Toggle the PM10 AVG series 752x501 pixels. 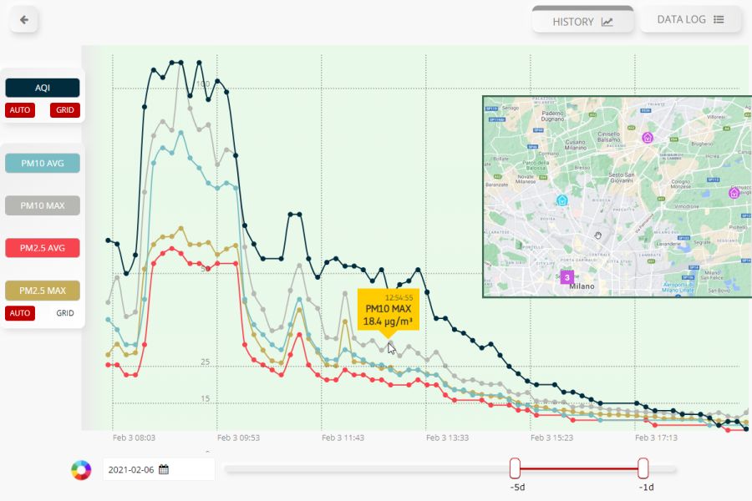coord(43,163)
